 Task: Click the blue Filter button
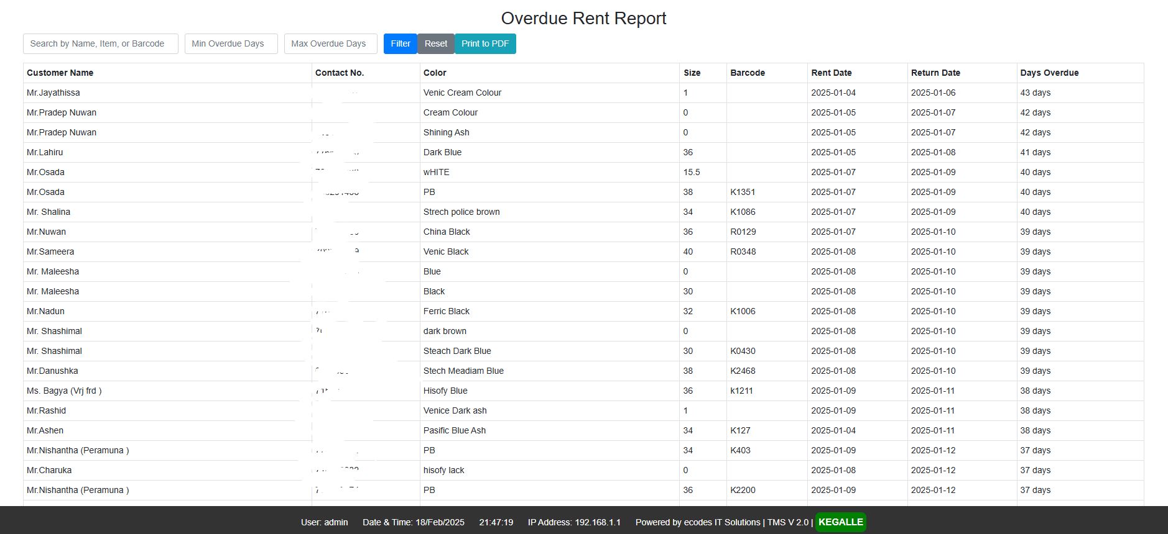click(x=400, y=43)
